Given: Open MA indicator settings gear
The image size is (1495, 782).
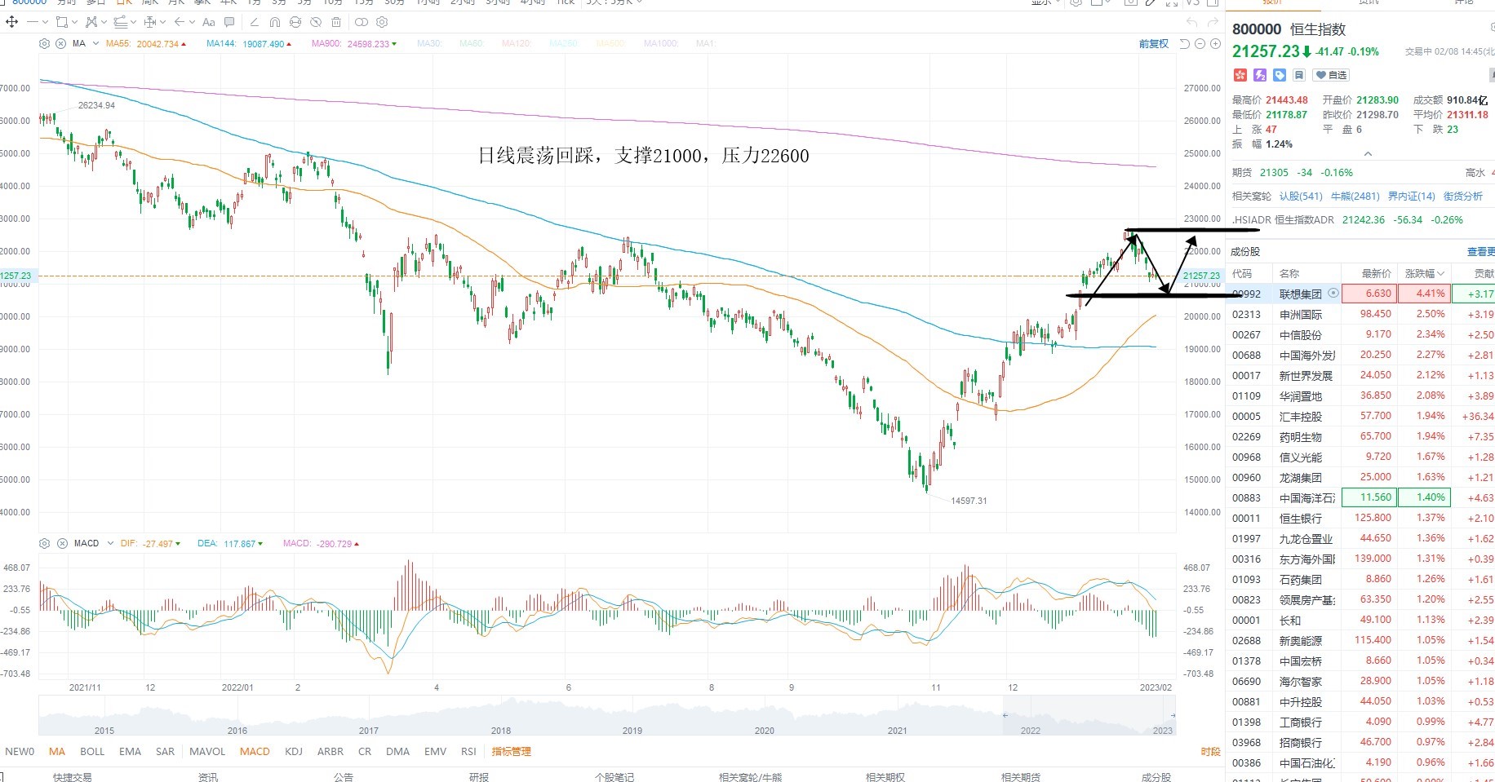Looking at the screenshot, I should [x=44, y=43].
